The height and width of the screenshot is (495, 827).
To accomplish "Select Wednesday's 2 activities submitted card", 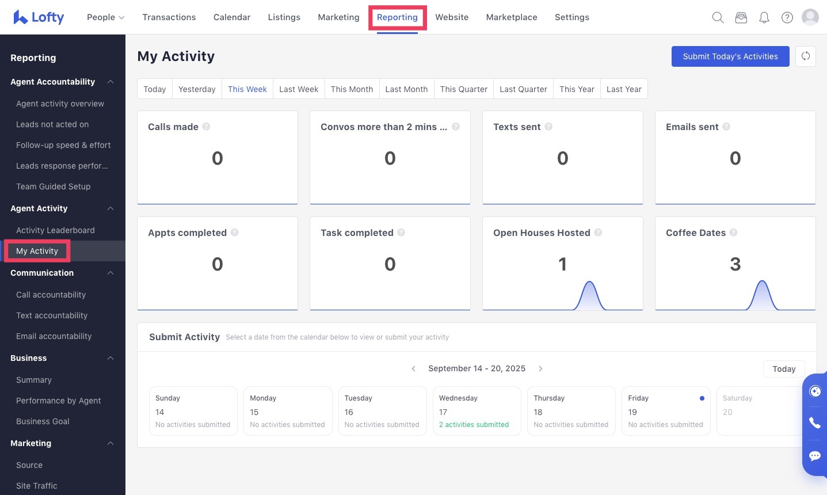I will [x=477, y=410].
